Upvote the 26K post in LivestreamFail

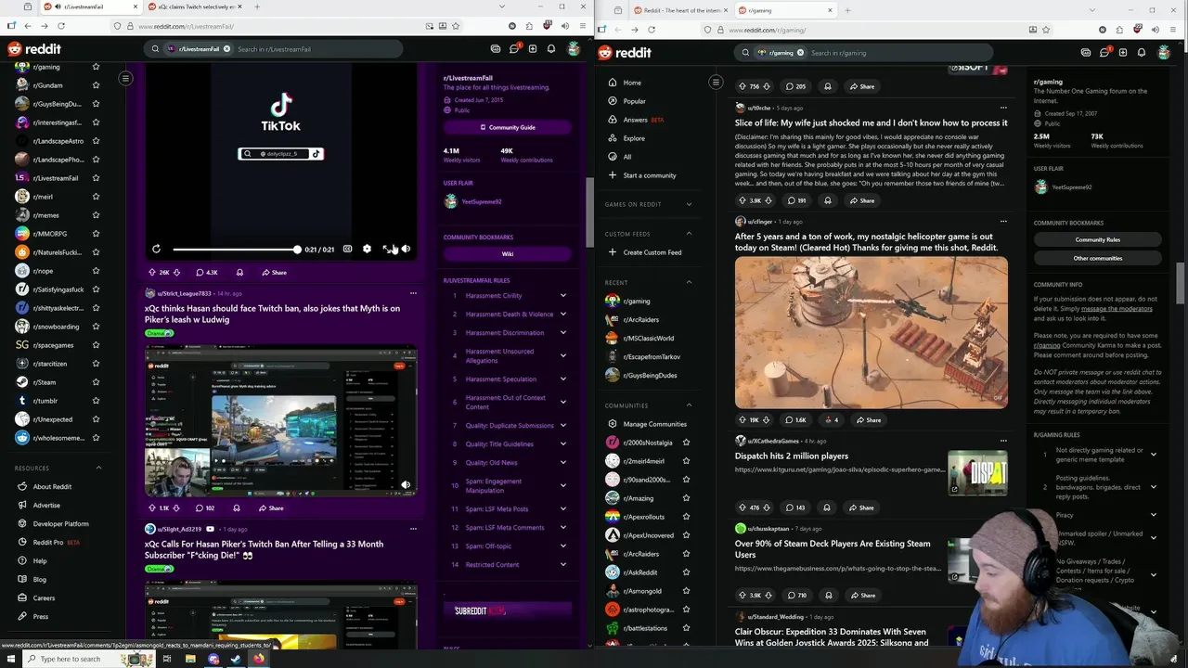pyautogui.click(x=152, y=273)
